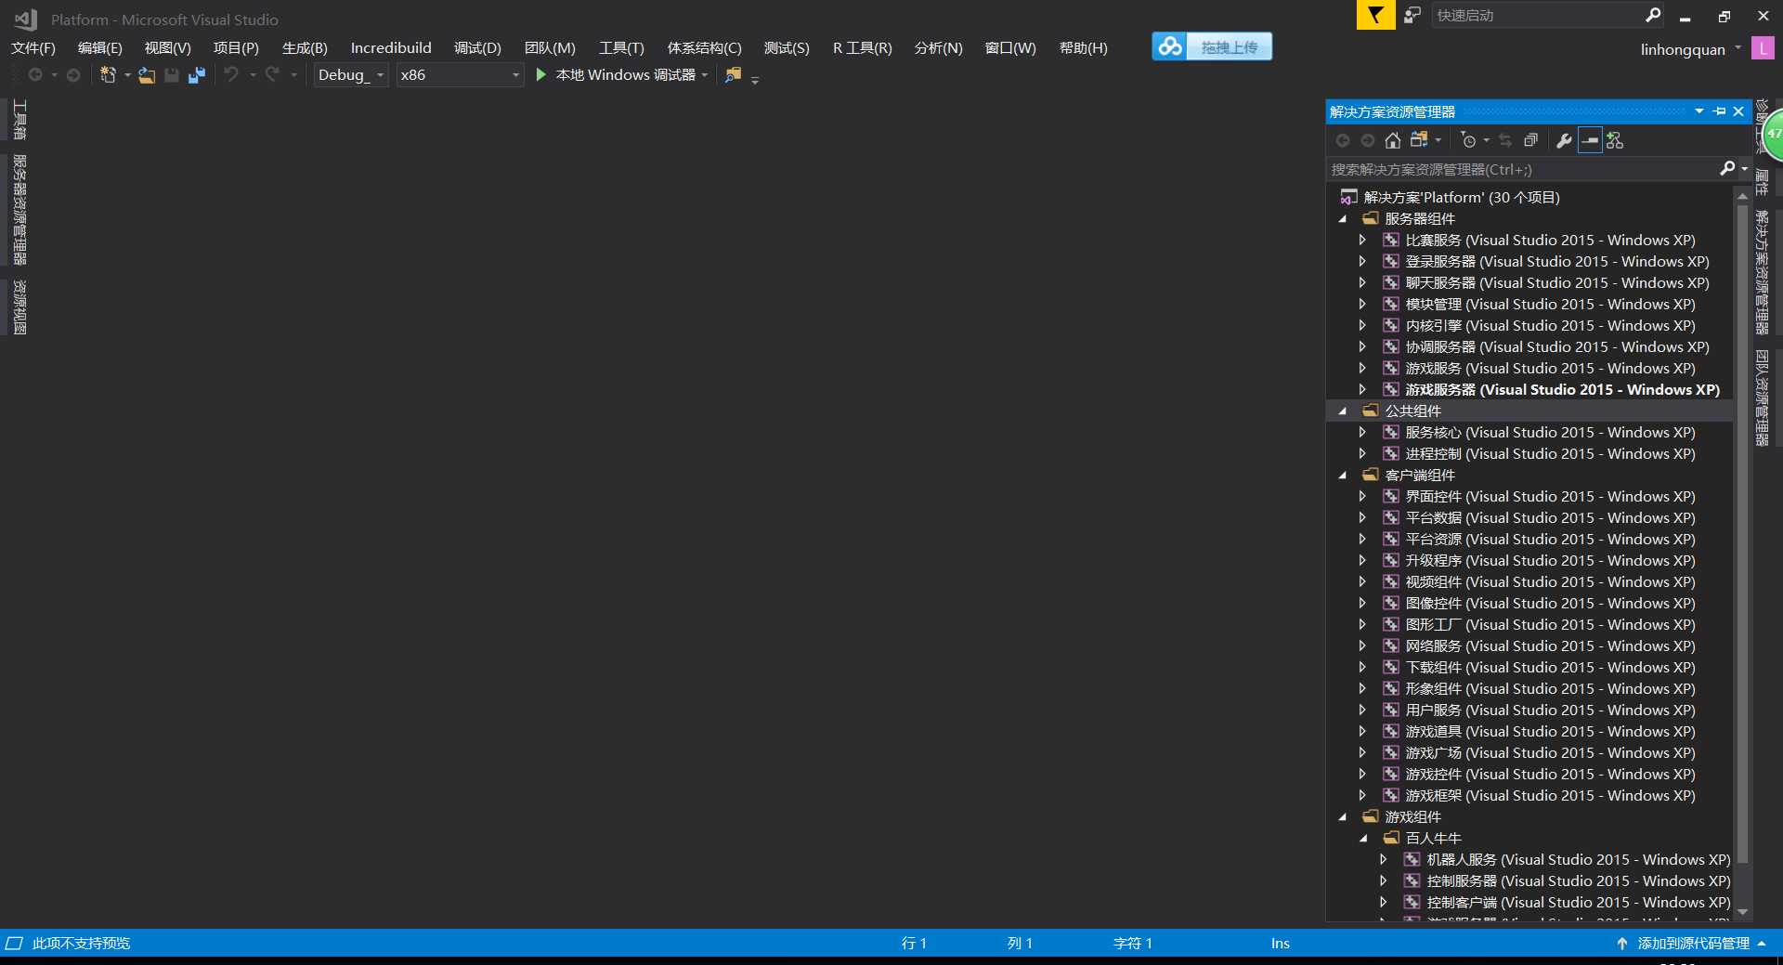This screenshot has height=965, width=1783.
Task: Open the debugger target dropdown arrow
Action: pyautogui.click(x=705, y=75)
